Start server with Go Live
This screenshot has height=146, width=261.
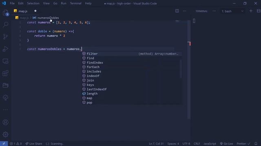click(x=226, y=144)
